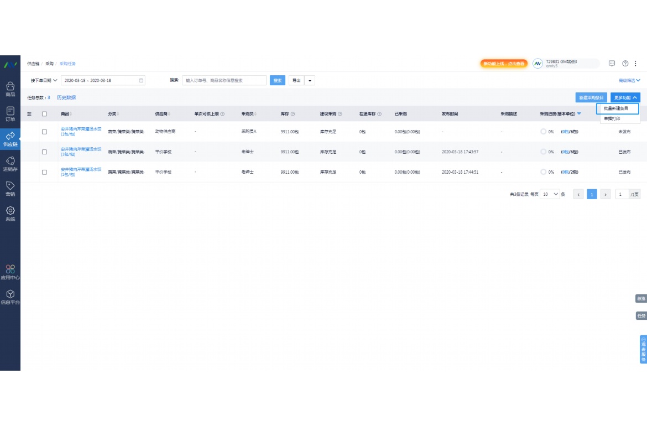Toggle the select-all checkbox in table header
This screenshot has width=647, height=426.
pos(45,114)
